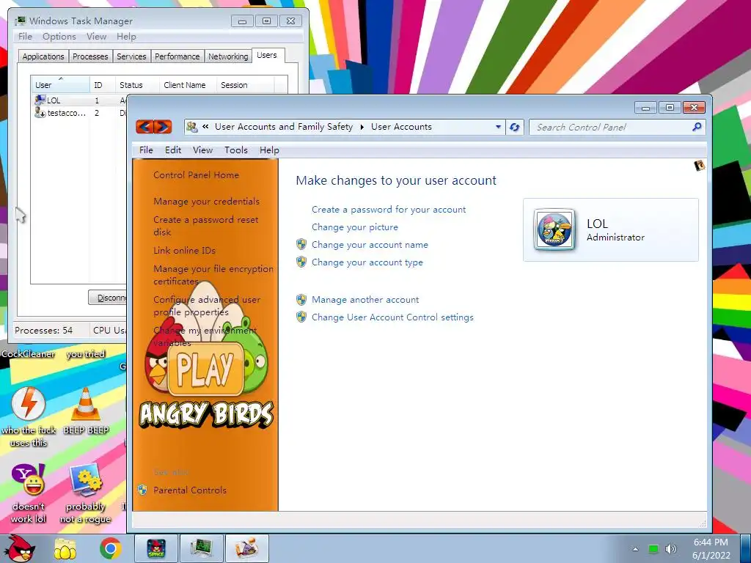Switch to the Task Manager taskbar button
The width and height of the screenshot is (751, 563).
point(201,548)
